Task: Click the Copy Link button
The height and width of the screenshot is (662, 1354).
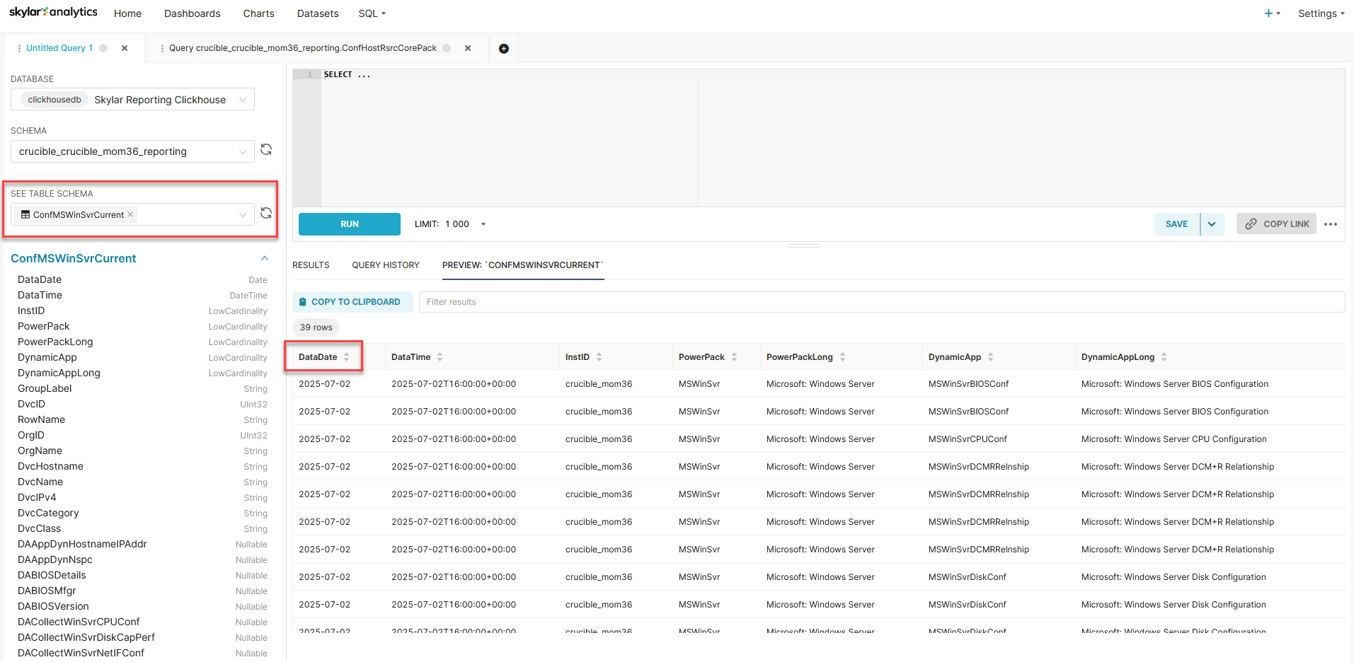Action: (x=1276, y=224)
